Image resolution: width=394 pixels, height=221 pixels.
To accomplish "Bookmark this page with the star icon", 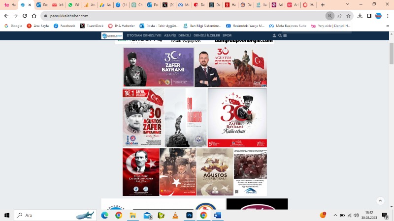I will [348, 16].
